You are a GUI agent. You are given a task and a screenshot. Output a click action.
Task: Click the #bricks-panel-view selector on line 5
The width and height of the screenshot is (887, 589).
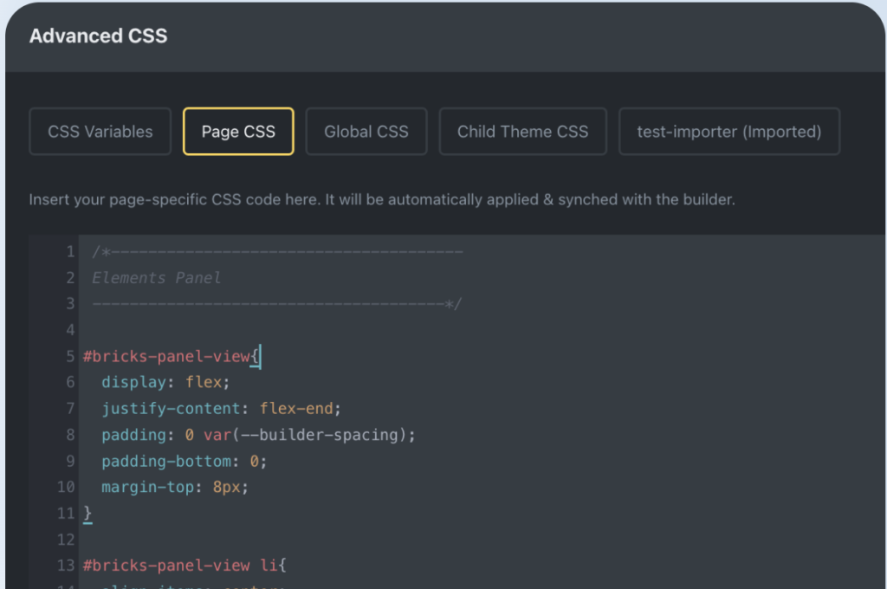[166, 356]
